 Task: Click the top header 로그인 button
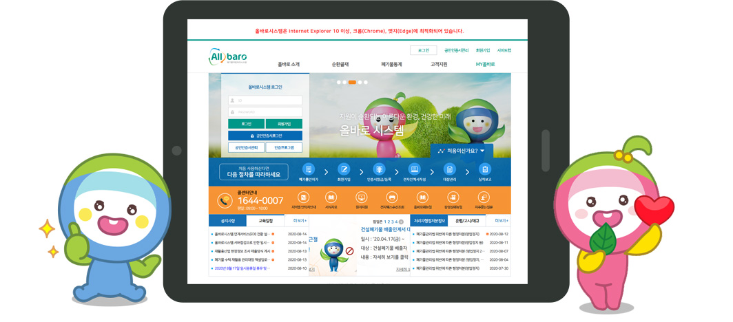pos(424,50)
